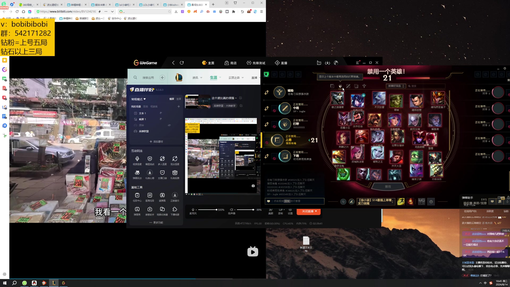Add new application with plus icon in WeGame
This screenshot has width=510, height=287.
point(162,78)
